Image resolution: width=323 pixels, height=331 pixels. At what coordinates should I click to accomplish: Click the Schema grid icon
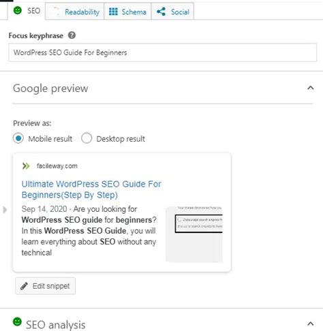tap(113, 12)
